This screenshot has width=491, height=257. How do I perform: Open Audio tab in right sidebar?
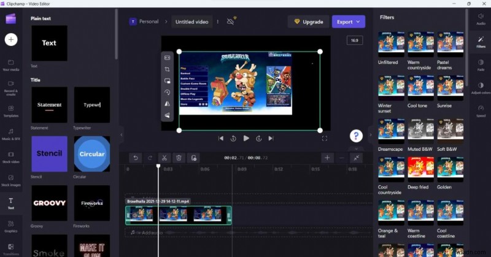[481, 19]
